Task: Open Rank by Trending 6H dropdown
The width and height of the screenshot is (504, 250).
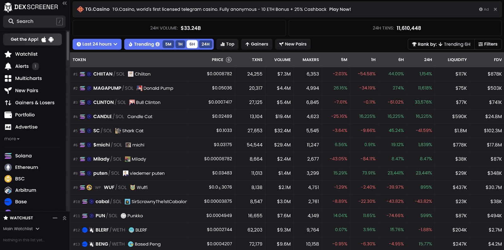Action: coord(441,44)
